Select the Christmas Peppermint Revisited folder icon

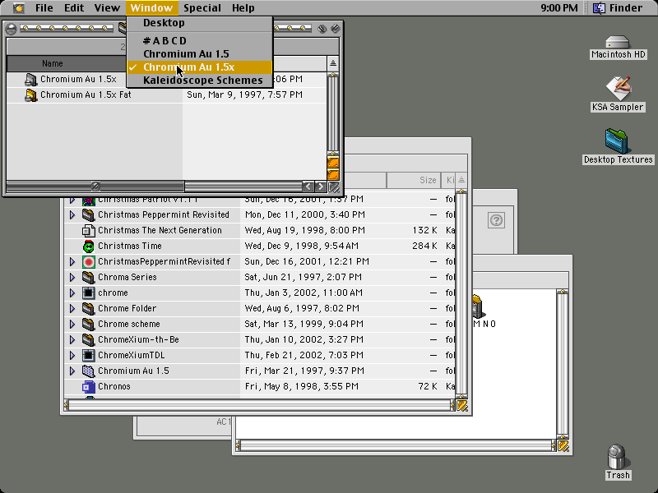click(88, 215)
